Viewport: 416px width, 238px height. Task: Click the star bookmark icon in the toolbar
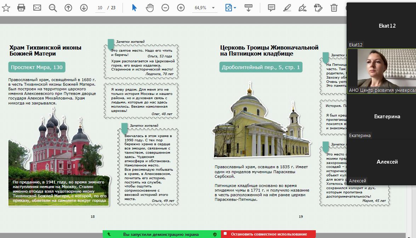tap(6, 8)
